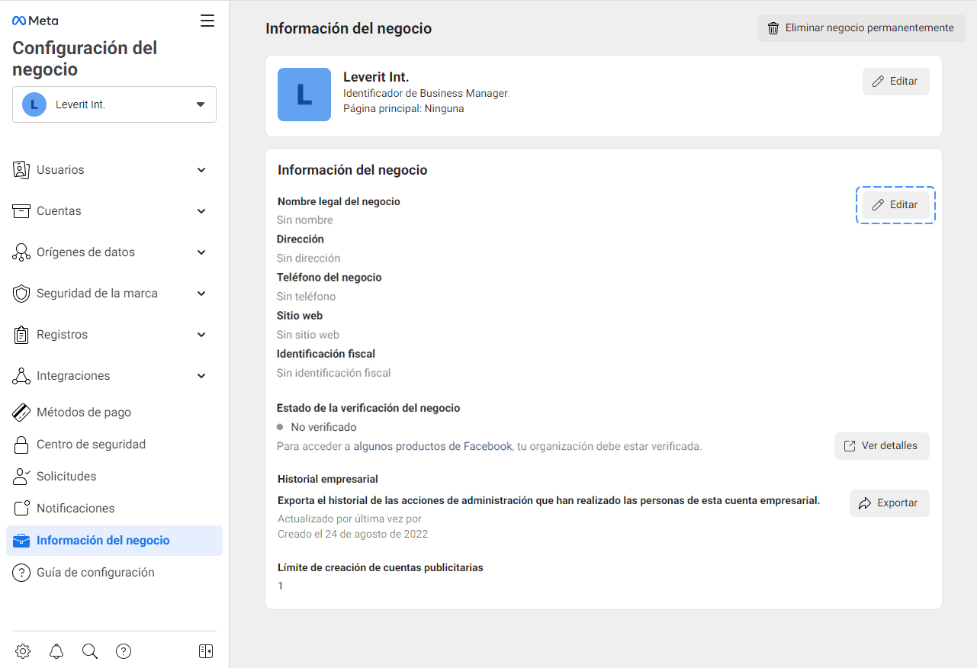Click Creado el 24 de agosto de 2022

[x=352, y=535]
